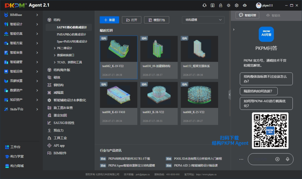Collapse the AI panel with side handle
This screenshot has height=179, width=302.
coord(230,94)
